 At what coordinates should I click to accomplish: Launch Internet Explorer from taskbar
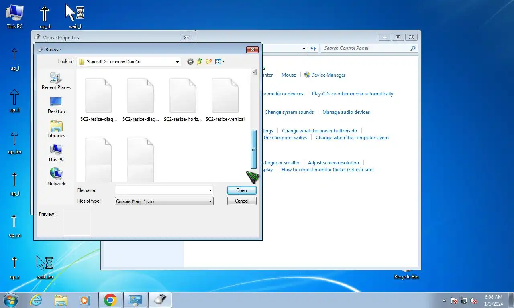[x=36, y=300]
